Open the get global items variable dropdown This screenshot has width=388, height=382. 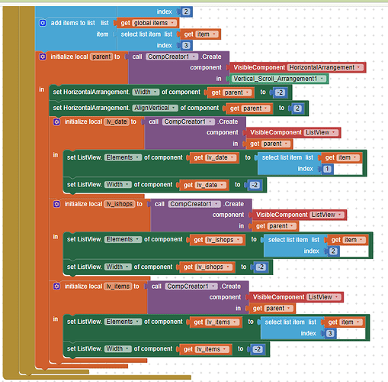point(154,23)
